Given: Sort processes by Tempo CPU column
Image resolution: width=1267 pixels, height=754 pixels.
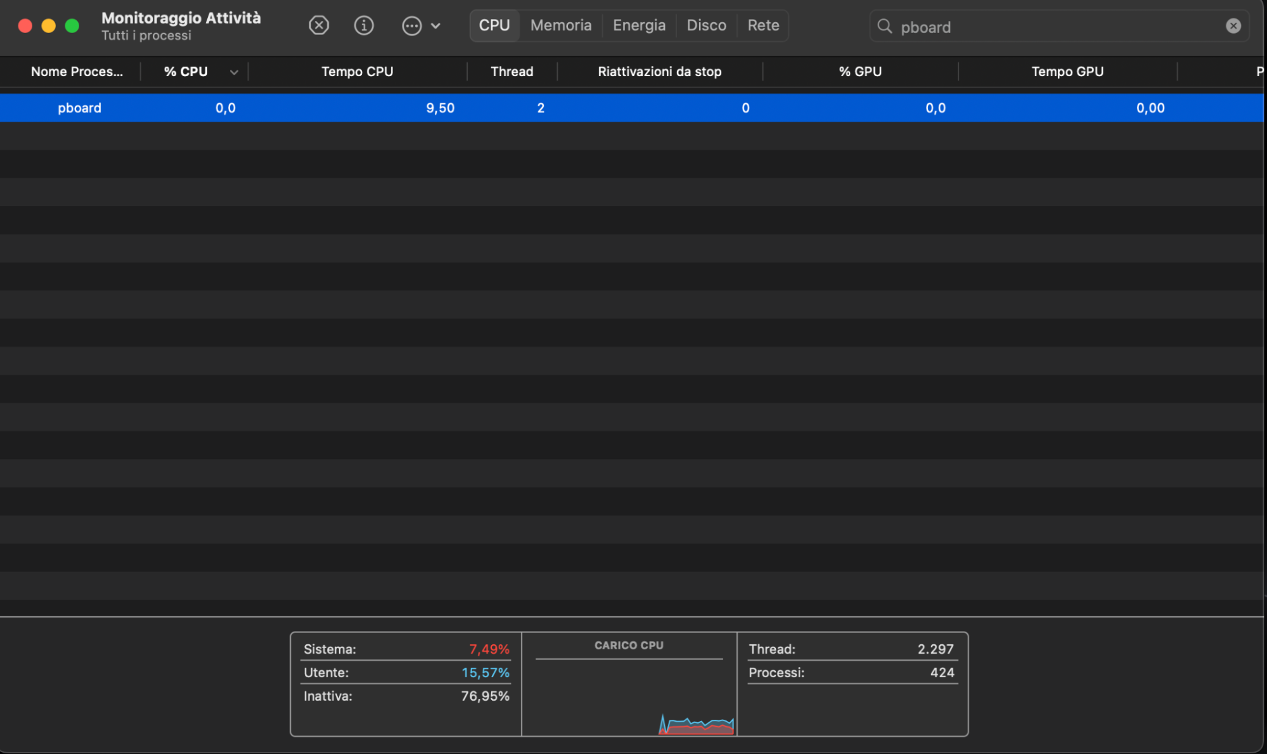Looking at the screenshot, I should pyautogui.click(x=357, y=71).
